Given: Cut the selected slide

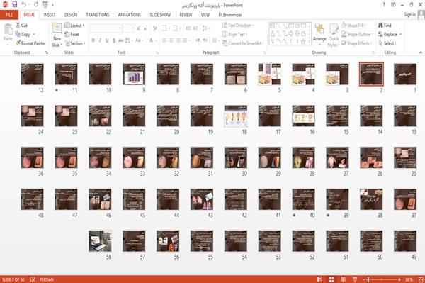Looking at the screenshot, I should [21, 26].
